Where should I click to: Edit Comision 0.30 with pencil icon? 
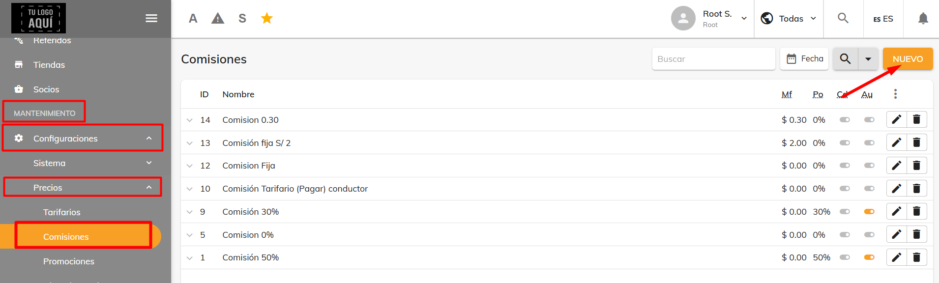pyautogui.click(x=897, y=119)
